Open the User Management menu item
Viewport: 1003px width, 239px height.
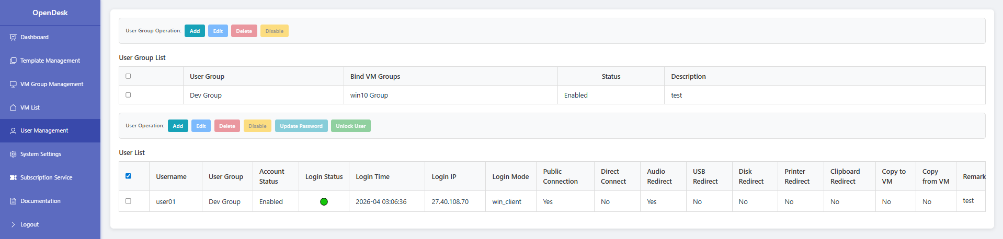point(50,130)
